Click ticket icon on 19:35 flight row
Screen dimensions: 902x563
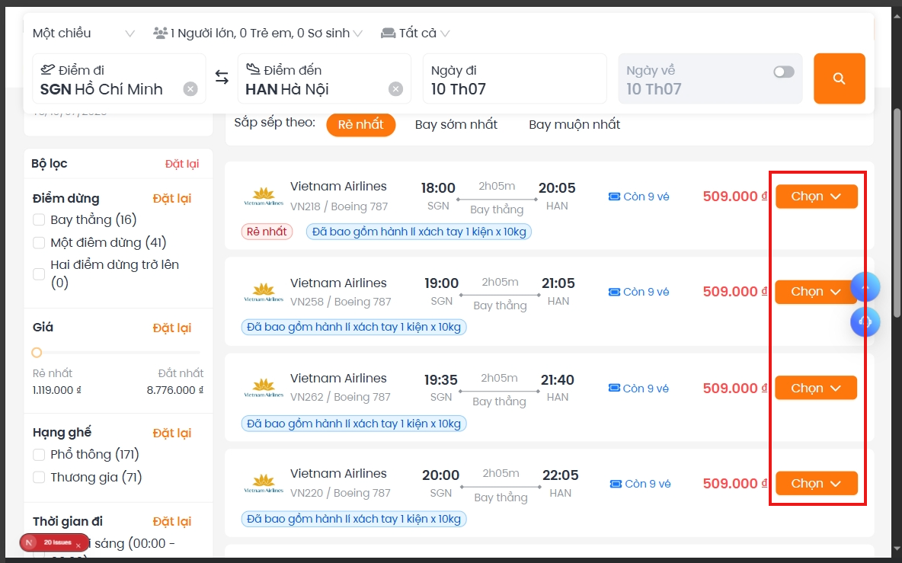click(614, 389)
